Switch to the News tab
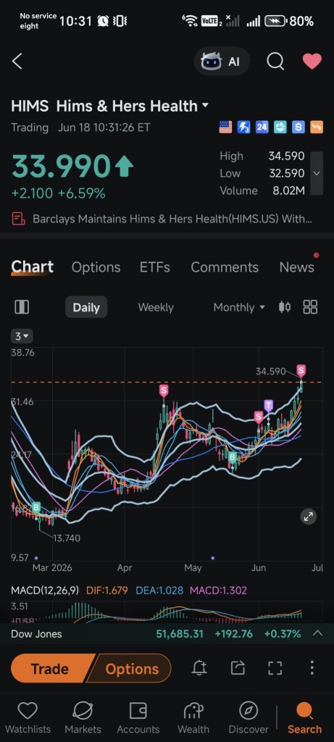 point(296,267)
